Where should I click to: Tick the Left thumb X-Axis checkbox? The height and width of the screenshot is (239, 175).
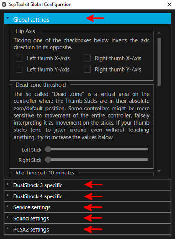pos(19,58)
